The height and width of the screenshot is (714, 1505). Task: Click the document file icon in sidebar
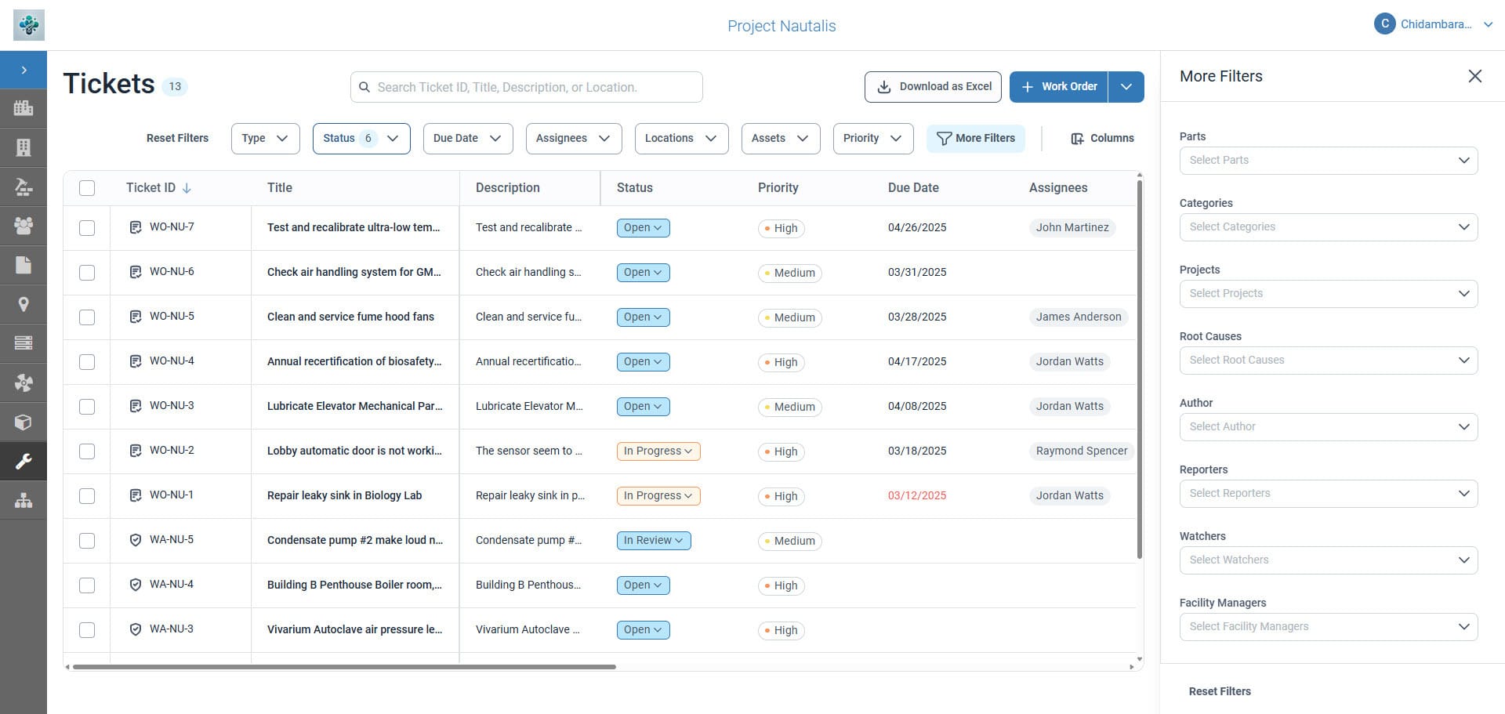(x=24, y=265)
